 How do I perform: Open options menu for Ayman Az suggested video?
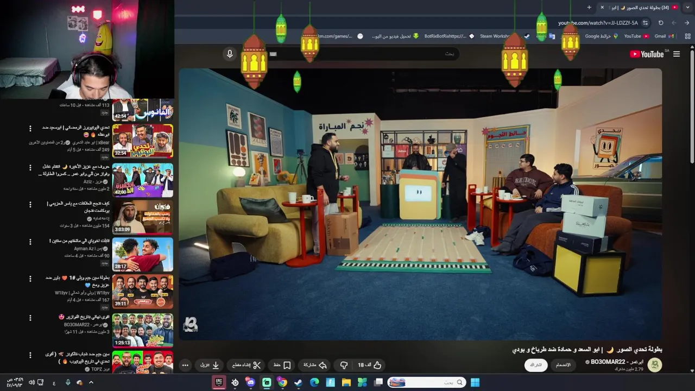click(x=30, y=242)
